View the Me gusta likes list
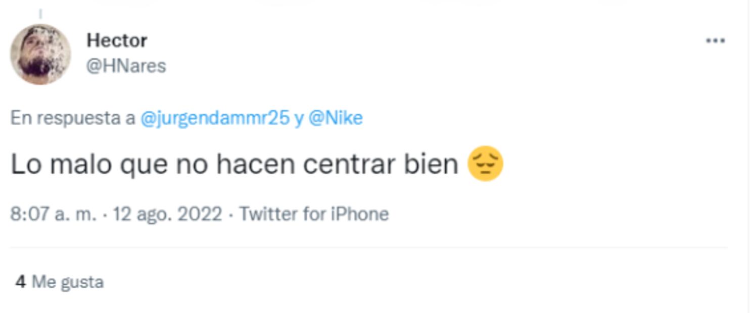753x313 pixels. coord(67,282)
